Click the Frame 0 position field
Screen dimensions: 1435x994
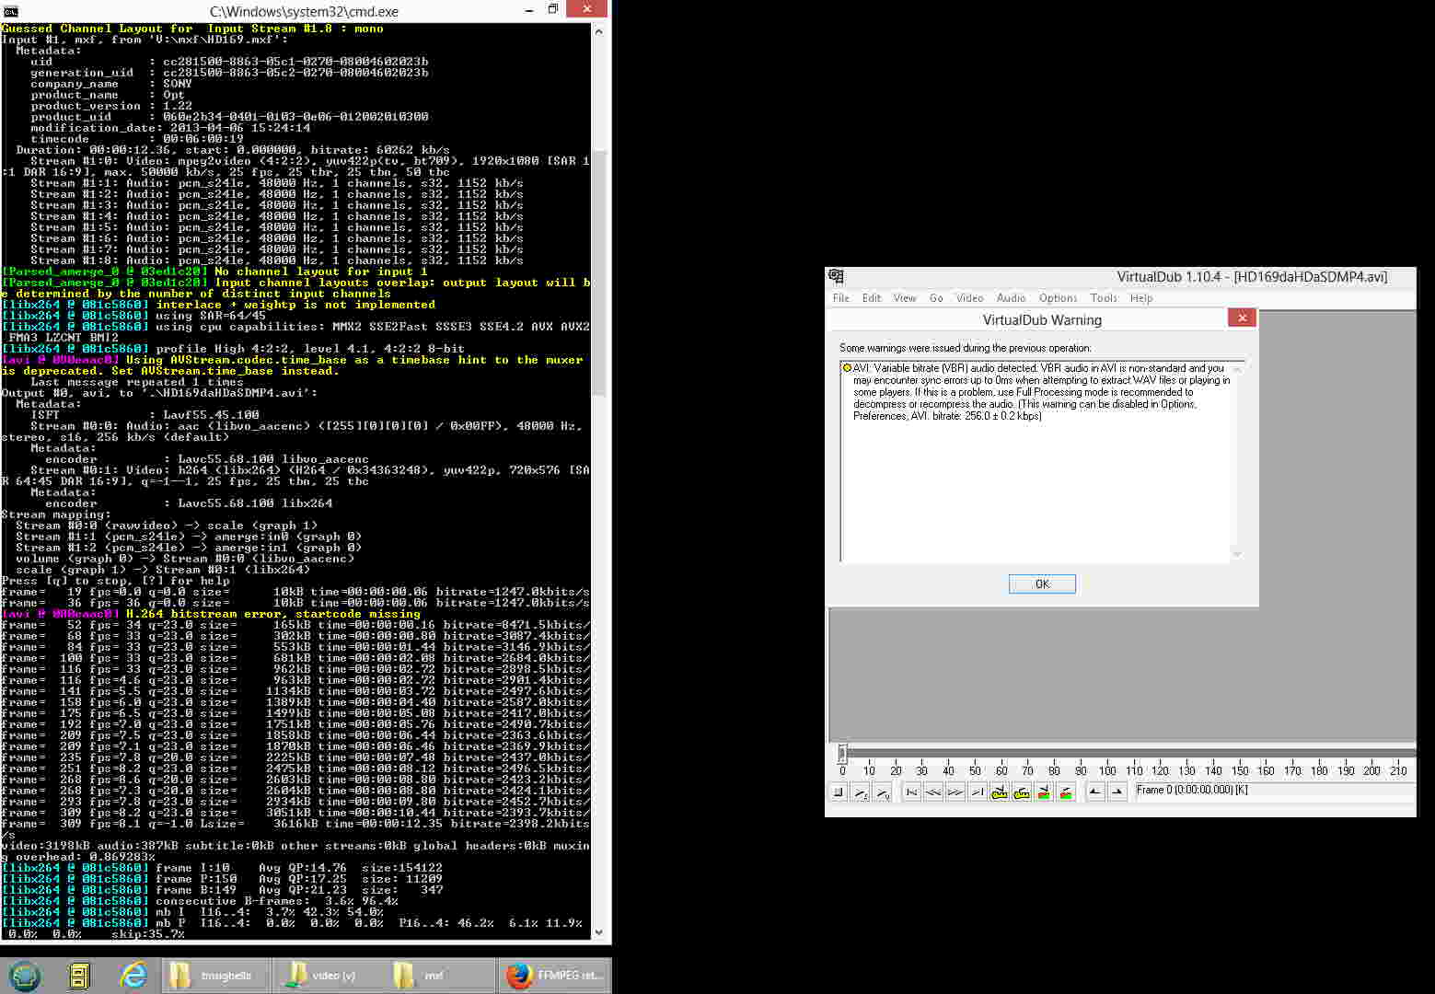1274,791
